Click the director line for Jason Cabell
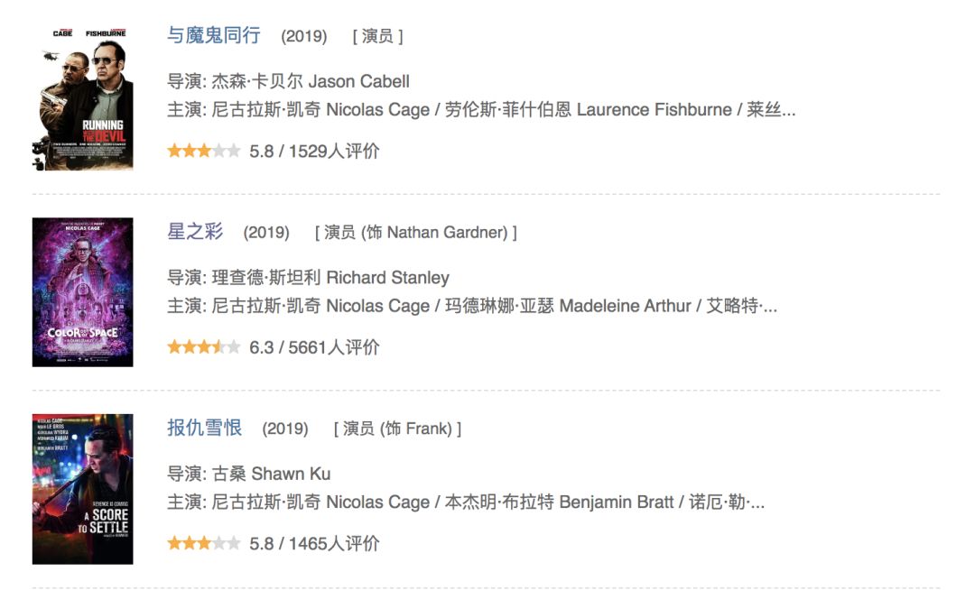This screenshot has width=975, height=590. [289, 81]
